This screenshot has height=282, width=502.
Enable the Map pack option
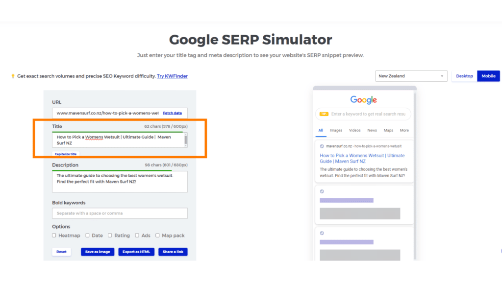click(x=157, y=235)
